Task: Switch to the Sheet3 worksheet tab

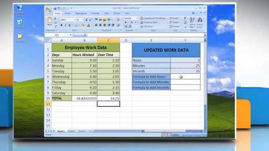Action: [82, 131]
